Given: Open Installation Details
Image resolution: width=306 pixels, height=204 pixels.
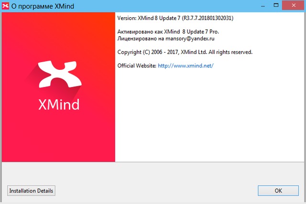Looking at the screenshot, I should (31, 191).
